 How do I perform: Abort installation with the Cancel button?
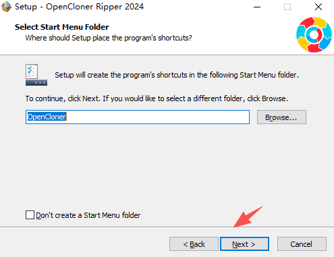(302, 244)
